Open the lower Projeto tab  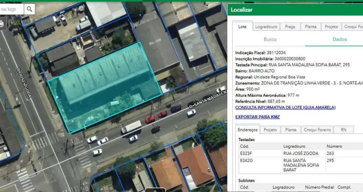(x=270, y=130)
